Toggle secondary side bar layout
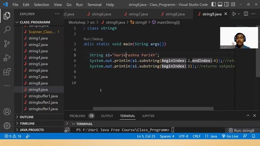Image resolution: width=260 pixels, height=146 pixels. [227, 4]
